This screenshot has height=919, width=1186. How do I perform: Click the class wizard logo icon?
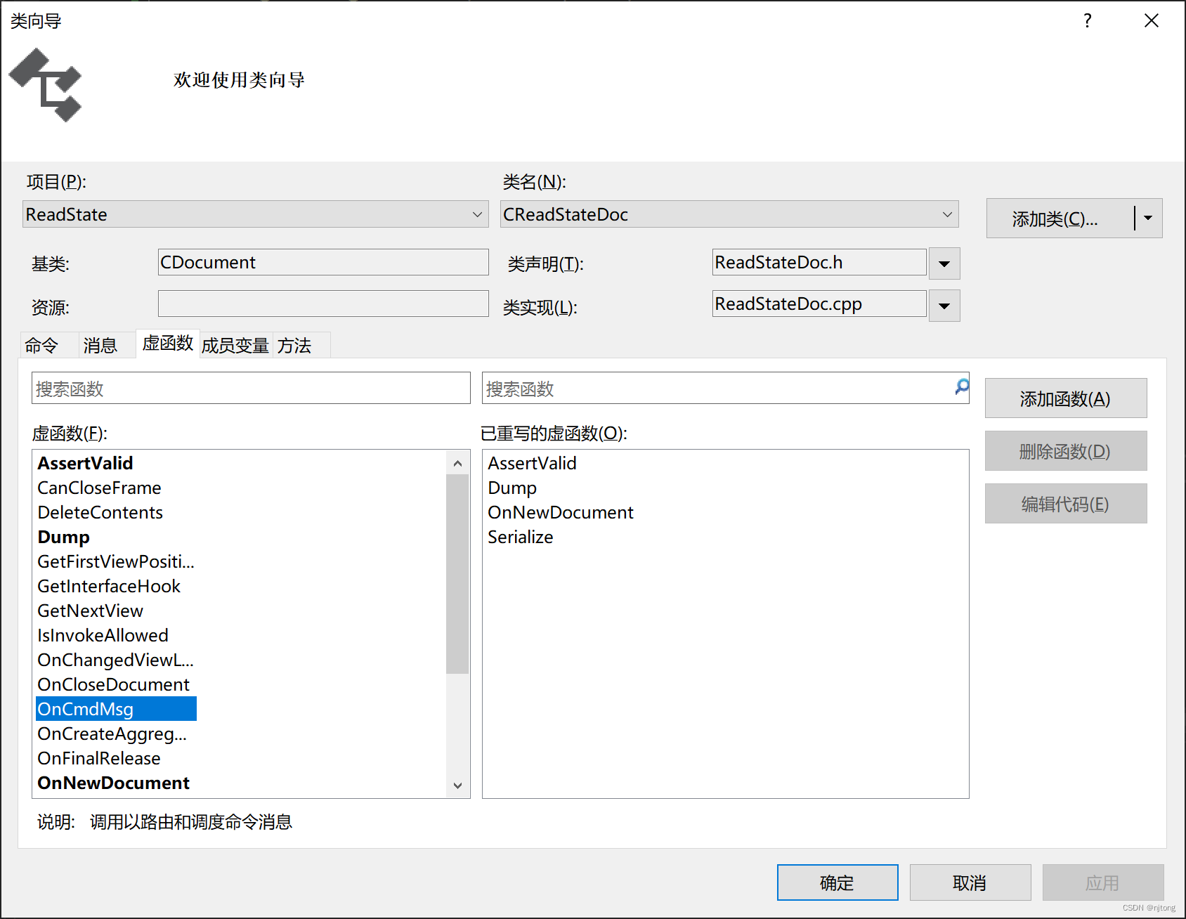tap(45, 84)
